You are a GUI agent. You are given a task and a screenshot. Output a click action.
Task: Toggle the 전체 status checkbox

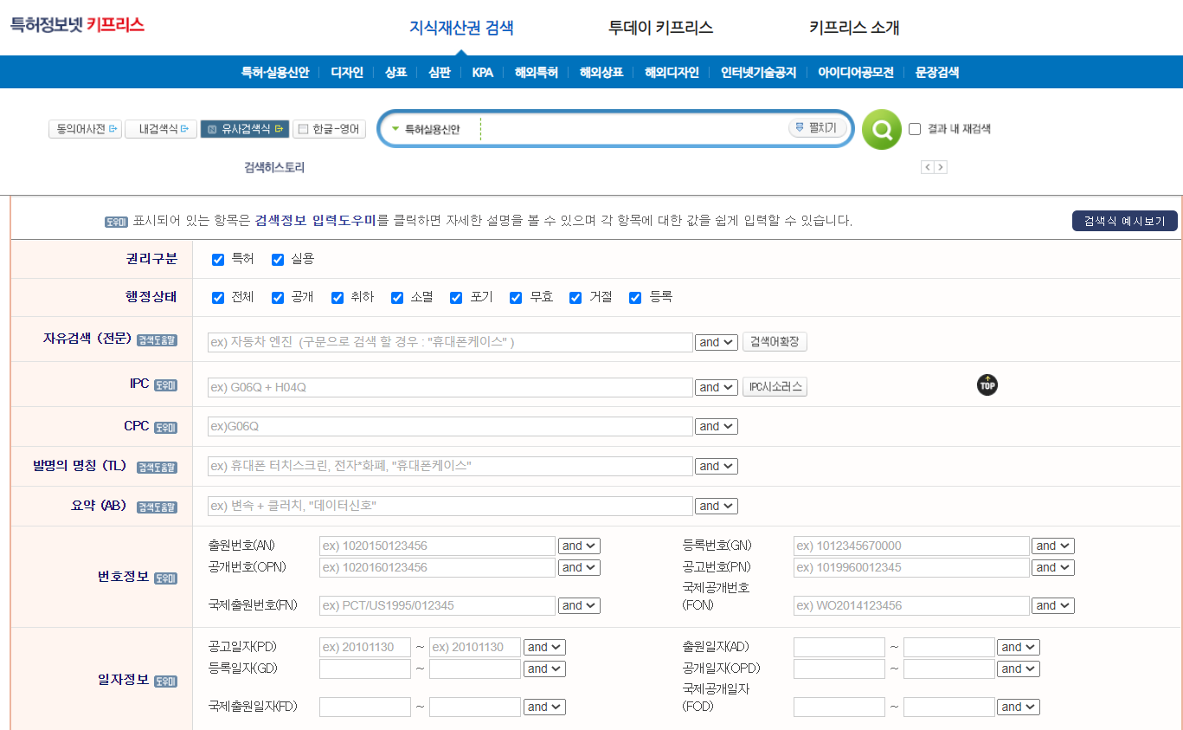(218, 298)
